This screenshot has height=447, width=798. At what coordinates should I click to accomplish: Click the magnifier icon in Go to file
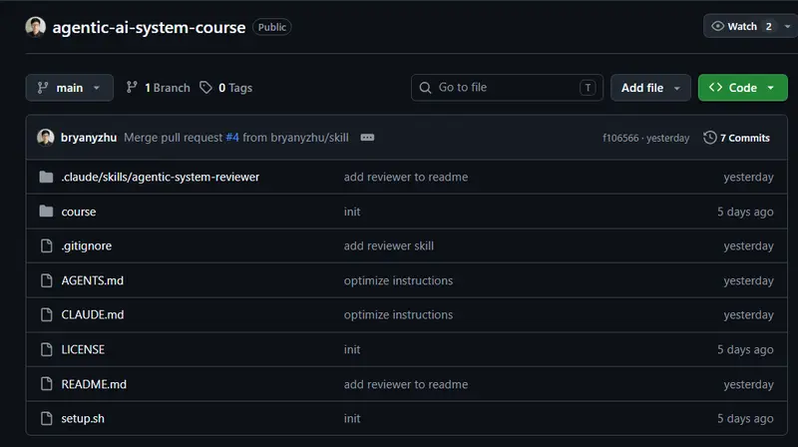click(425, 88)
